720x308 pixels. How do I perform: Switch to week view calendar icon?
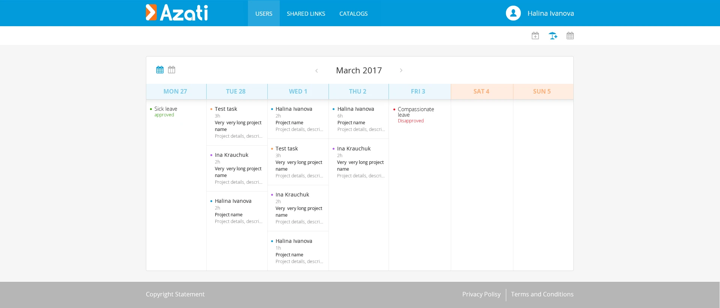pos(171,70)
